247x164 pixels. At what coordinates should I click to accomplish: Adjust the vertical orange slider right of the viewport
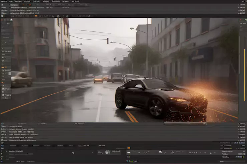[244, 75]
